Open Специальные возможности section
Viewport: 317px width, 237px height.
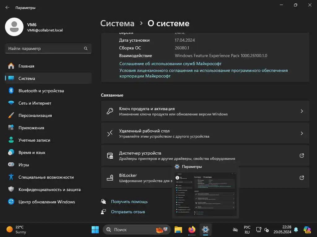[48, 177]
